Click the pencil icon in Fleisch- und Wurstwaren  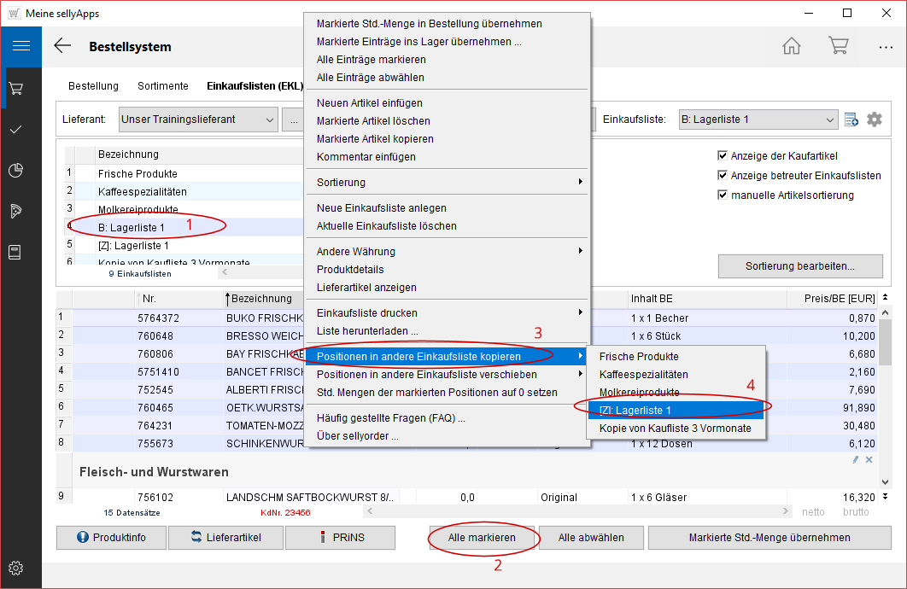pyautogui.click(x=856, y=460)
